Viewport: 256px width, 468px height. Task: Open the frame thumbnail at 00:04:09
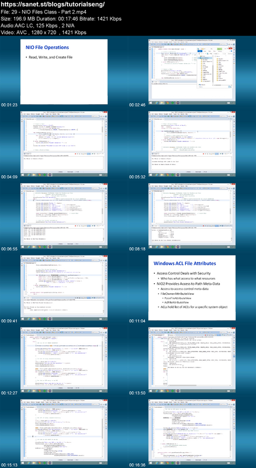click(x=64, y=144)
